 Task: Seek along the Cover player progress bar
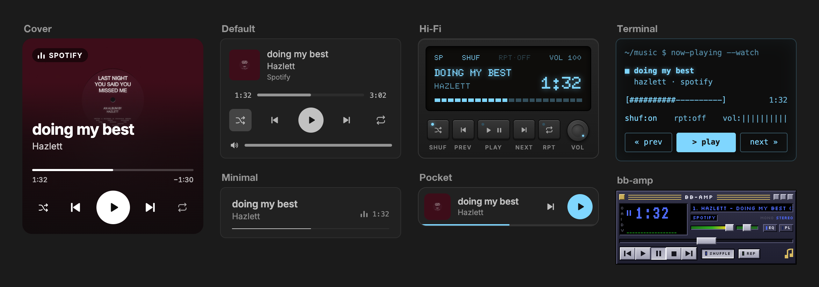[113, 170]
